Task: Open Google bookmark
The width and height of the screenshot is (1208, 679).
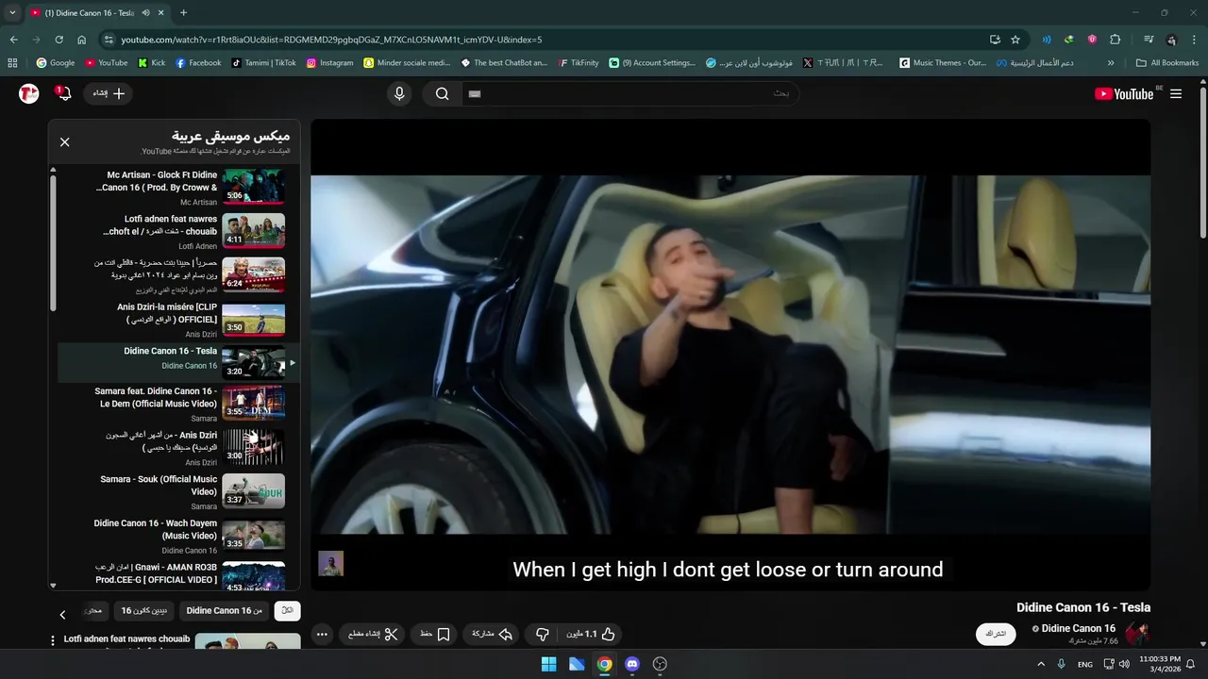Action: tap(56, 63)
